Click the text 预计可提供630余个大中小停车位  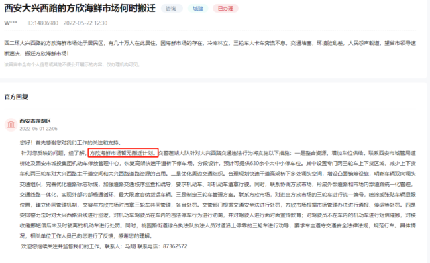[262, 163]
